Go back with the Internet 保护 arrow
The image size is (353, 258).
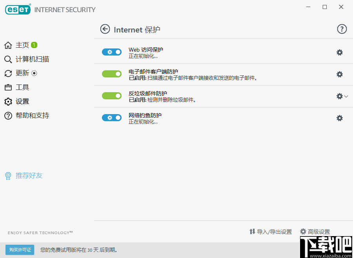[105, 29]
